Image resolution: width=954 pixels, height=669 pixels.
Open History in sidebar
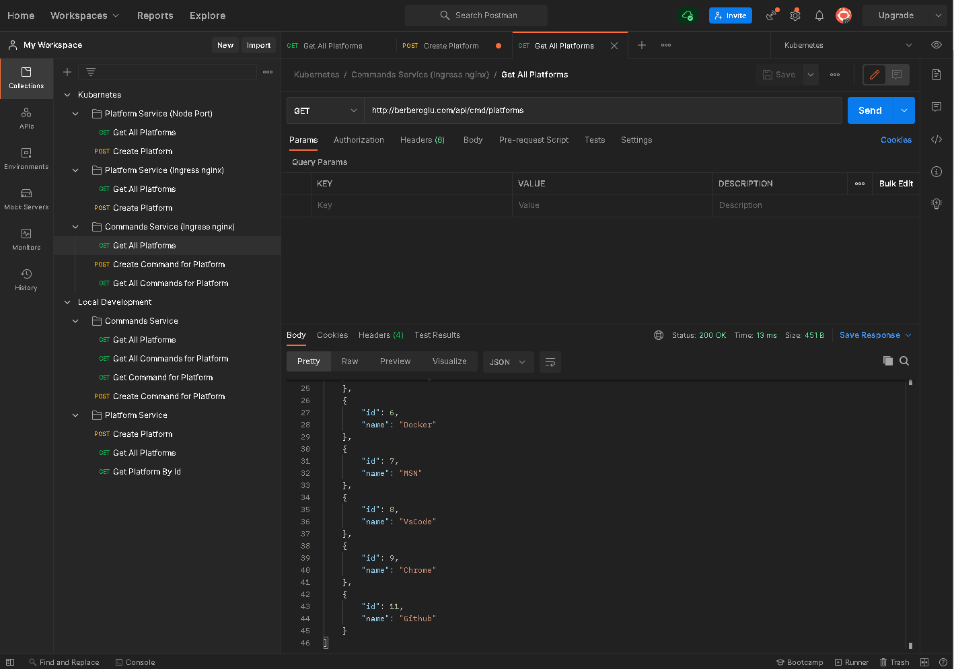tap(26, 280)
